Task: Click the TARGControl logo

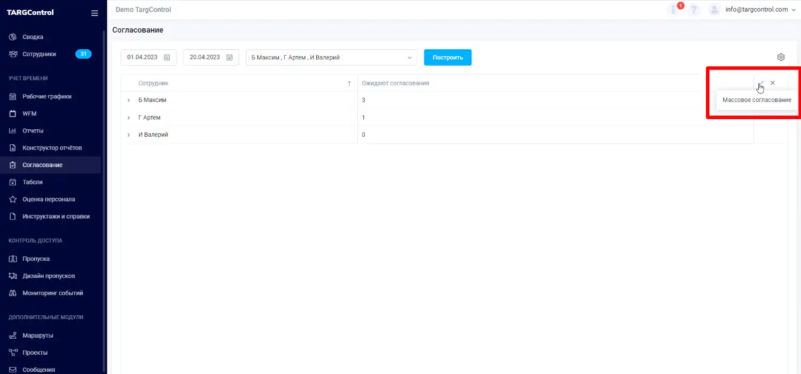Action: point(30,12)
